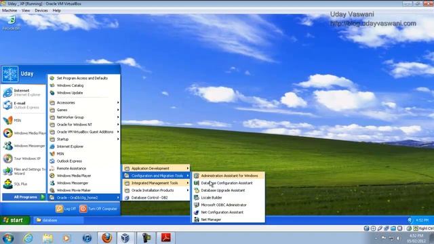Launch Administration Assistant for Windows
This screenshot has height=244, width=434.
point(229,176)
